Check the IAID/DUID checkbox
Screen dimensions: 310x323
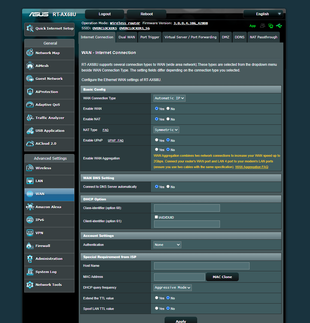pyautogui.click(x=156, y=217)
